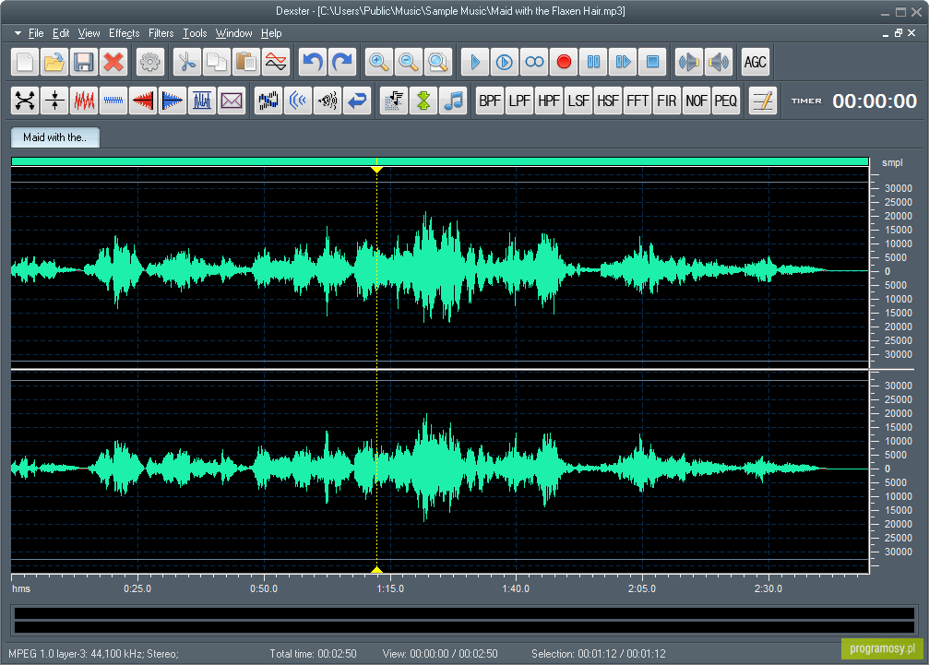Pause playback with the pause button

pos(594,62)
